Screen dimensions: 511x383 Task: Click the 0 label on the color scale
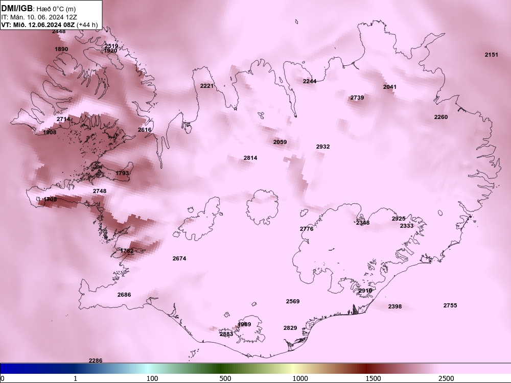(3, 378)
